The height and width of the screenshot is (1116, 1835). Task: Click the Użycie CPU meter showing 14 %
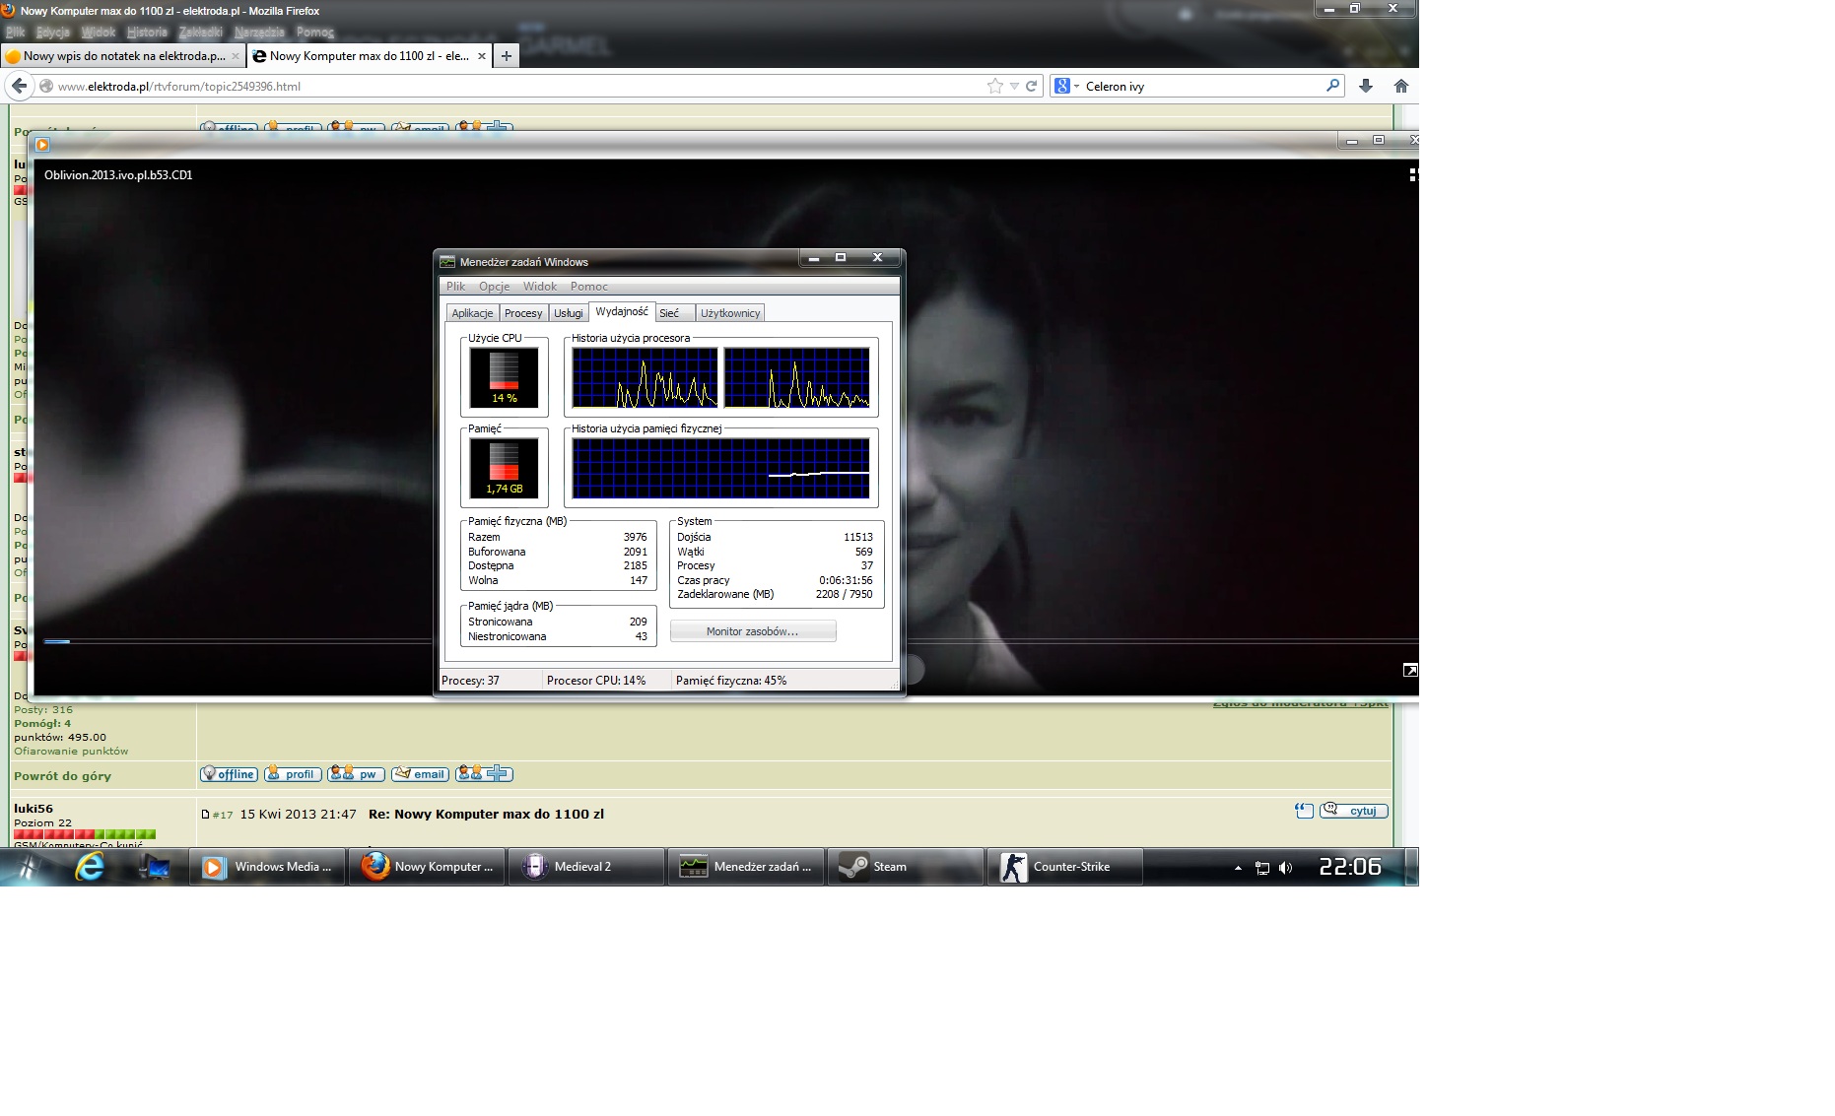tap(505, 376)
